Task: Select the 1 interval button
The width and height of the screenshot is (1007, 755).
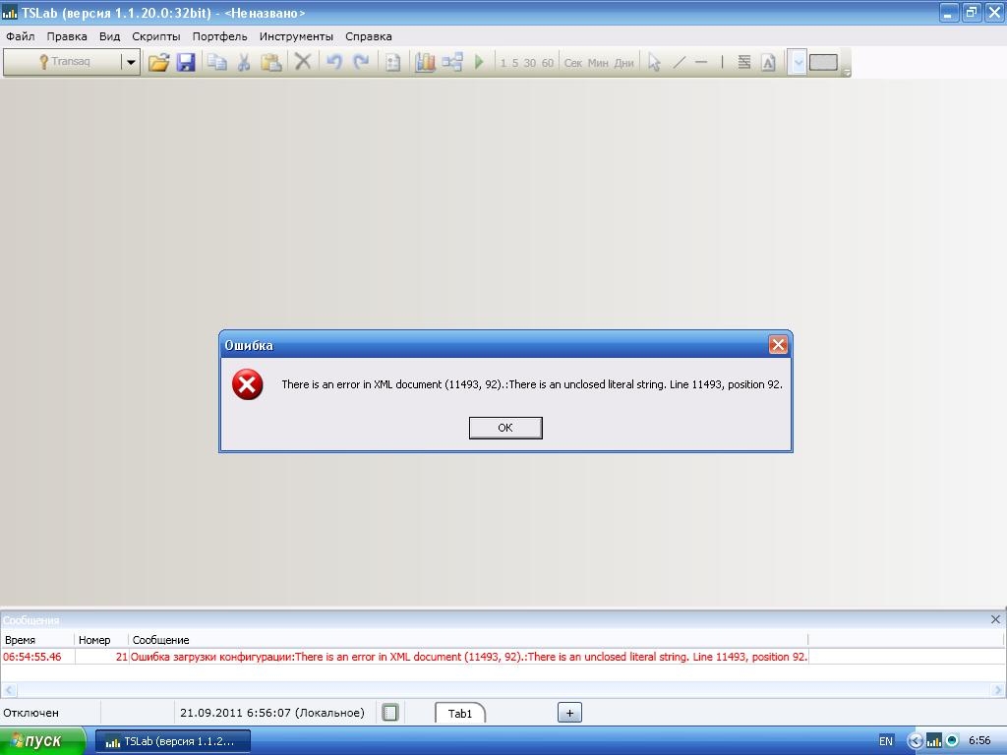Action: pos(503,63)
